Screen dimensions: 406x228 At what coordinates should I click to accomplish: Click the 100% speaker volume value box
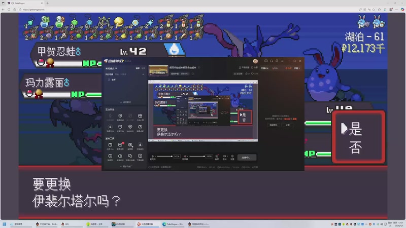[x=209, y=156]
